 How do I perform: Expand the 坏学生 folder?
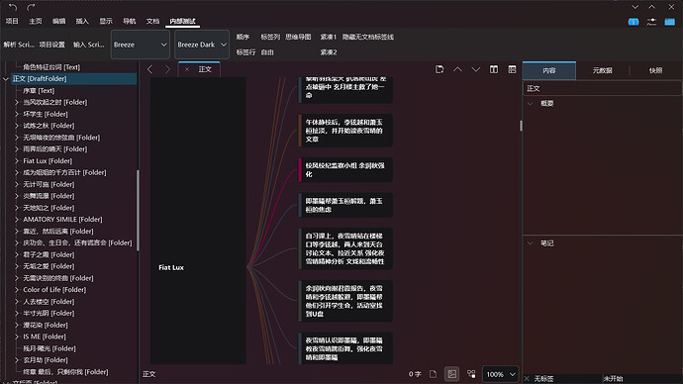tap(17, 114)
